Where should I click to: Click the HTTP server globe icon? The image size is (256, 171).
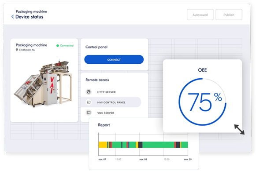click(89, 92)
